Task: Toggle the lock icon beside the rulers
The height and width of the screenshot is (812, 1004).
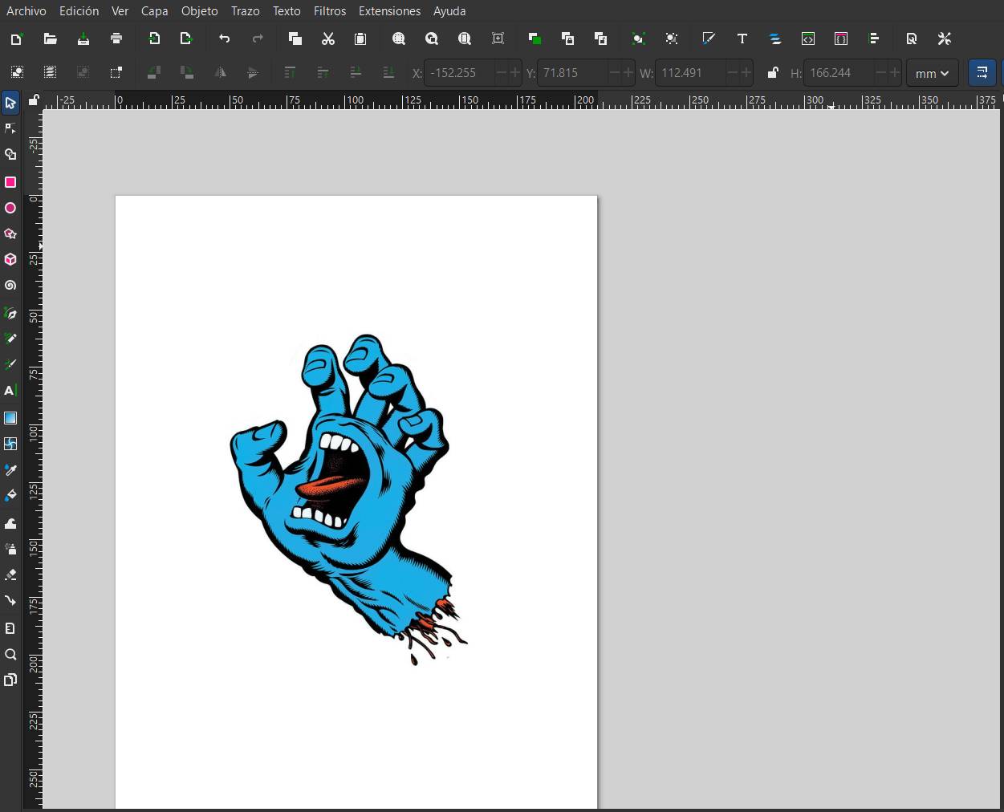Action: (33, 99)
